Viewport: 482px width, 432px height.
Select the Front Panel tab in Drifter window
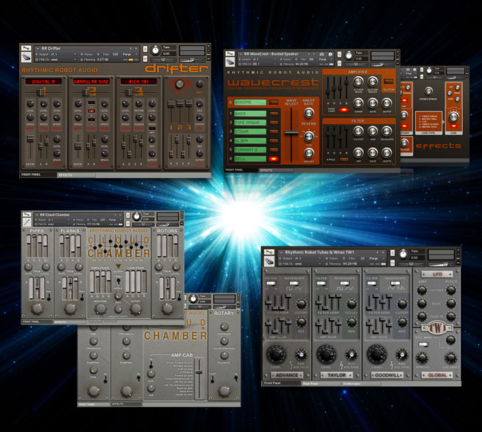click(38, 175)
